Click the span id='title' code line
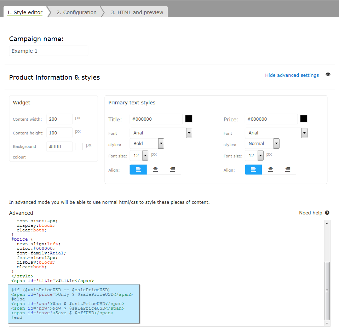 [52, 281]
